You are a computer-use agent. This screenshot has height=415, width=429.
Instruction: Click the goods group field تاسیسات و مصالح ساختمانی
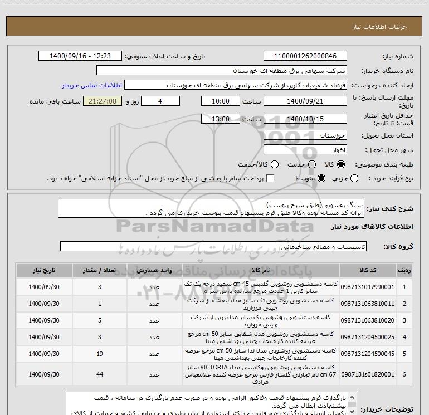point(213,246)
